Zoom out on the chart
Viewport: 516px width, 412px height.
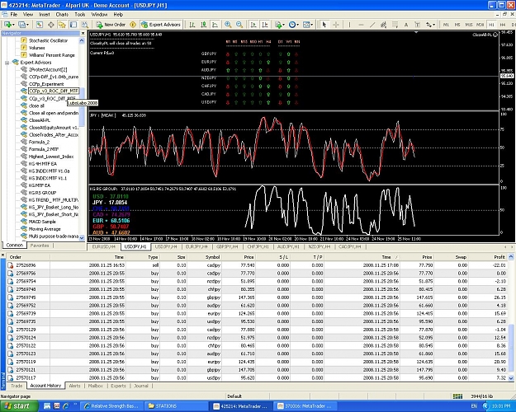coord(239,25)
